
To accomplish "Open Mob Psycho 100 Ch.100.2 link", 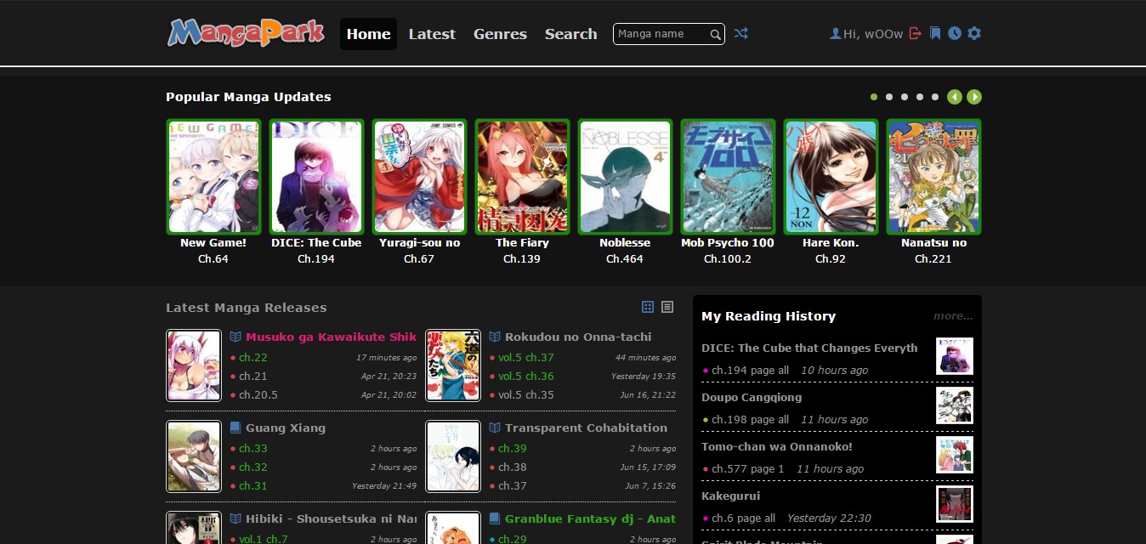I will pos(728,258).
